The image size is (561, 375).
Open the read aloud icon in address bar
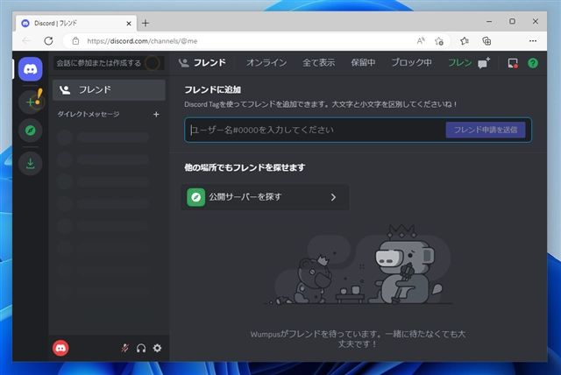[421, 41]
